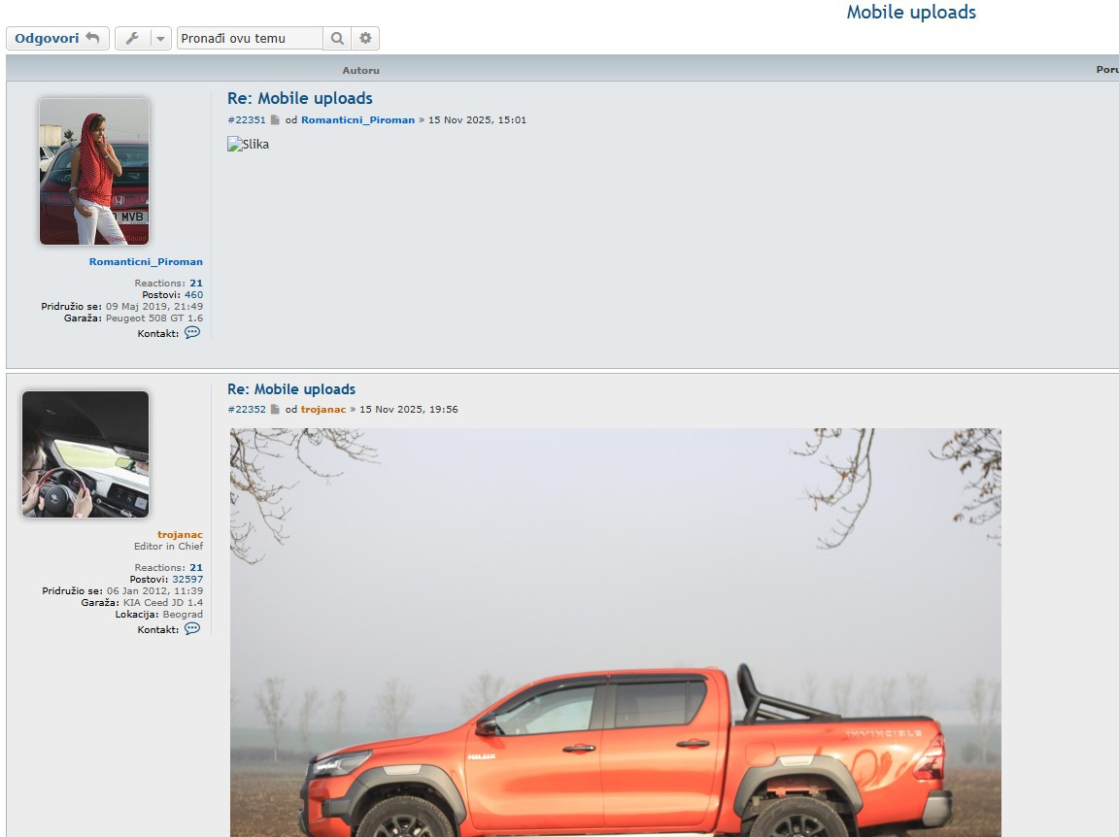Image resolution: width=1119 pixels, height=837 pixels.
Task: Select the 'Editor in Chief' rank text
Action: (x=168, y=547)
